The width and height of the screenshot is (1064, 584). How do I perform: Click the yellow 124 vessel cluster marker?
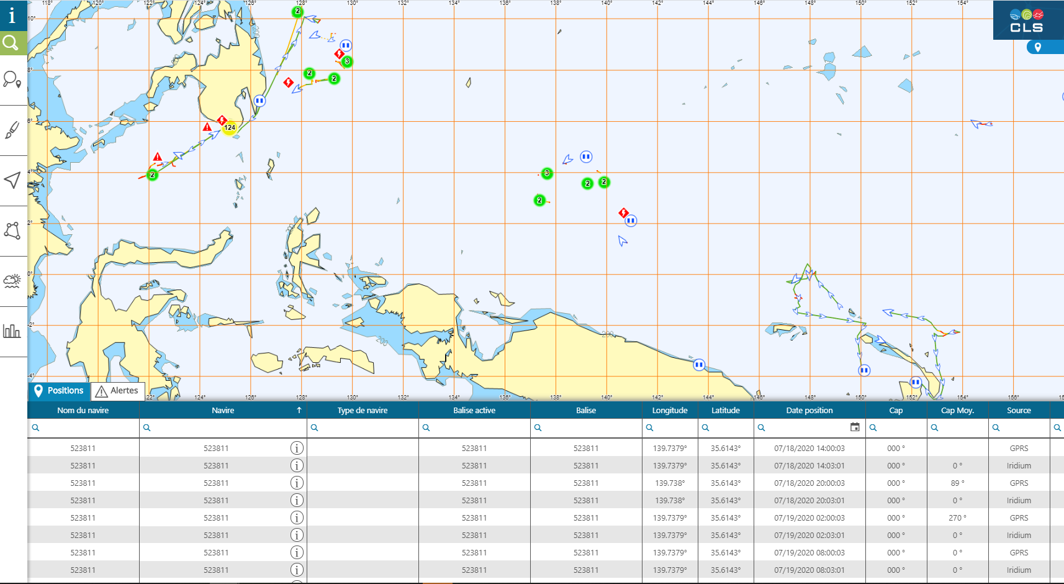click(230, 127)
